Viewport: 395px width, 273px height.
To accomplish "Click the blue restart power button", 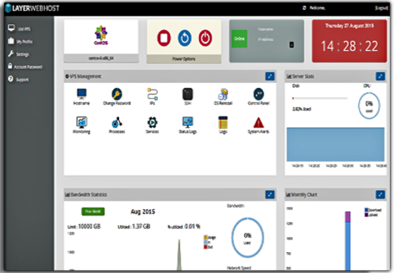I will click(x=185, y=38).
